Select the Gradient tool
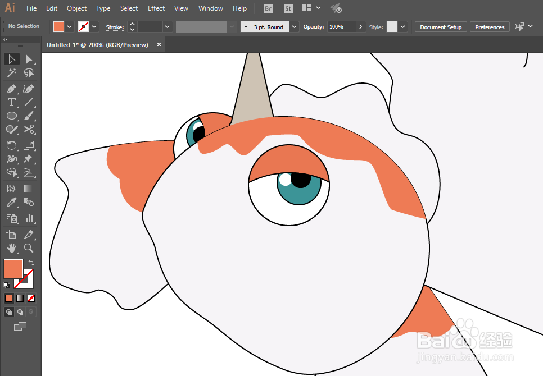 pyautogui.click(x=29, y=189)
